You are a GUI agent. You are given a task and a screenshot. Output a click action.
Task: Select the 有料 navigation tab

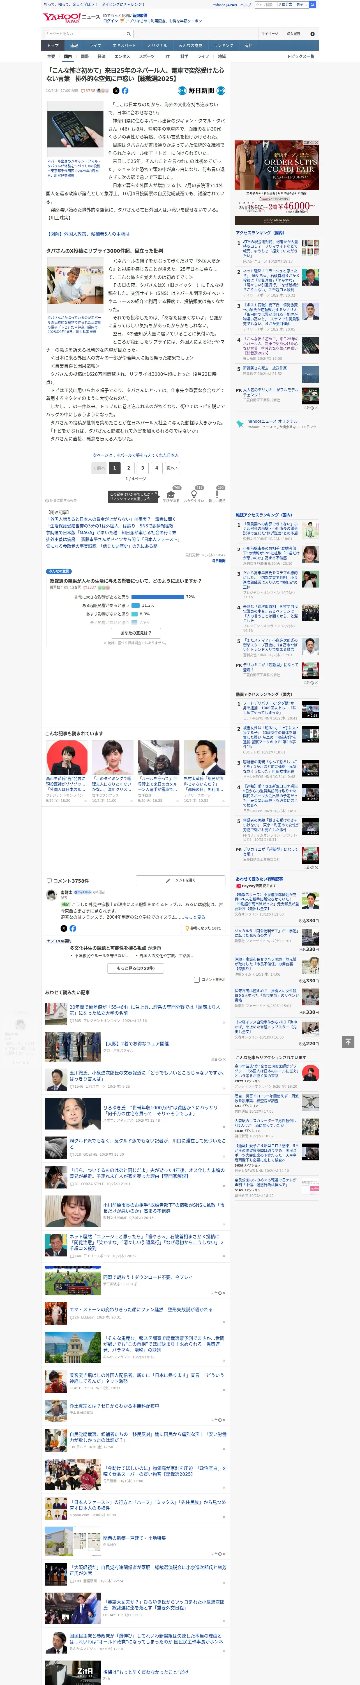[x=248, y=45]
